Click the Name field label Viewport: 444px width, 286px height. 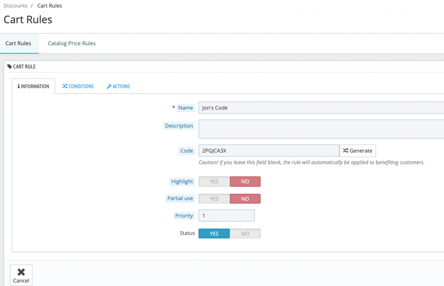point(186,108)
